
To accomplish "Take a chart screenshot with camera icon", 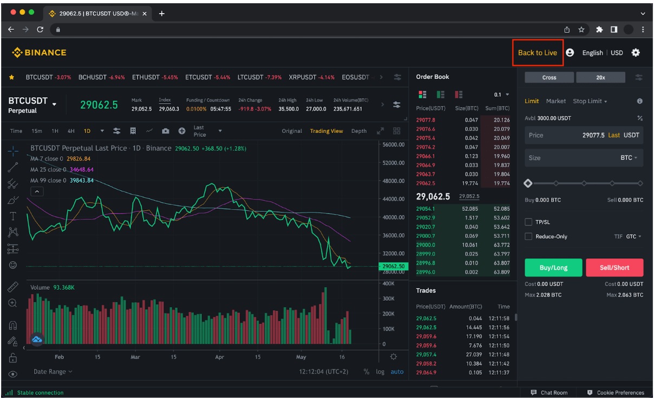I will pos(166,131).
